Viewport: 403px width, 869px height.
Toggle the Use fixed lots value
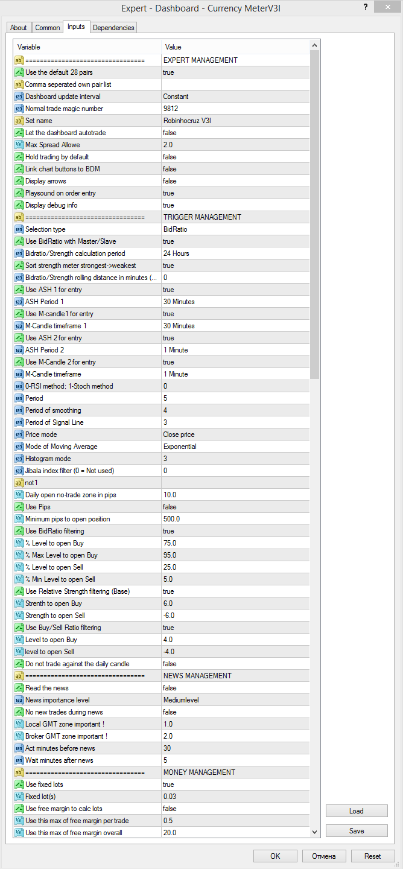pyautogui.click(x=235, y=785)
